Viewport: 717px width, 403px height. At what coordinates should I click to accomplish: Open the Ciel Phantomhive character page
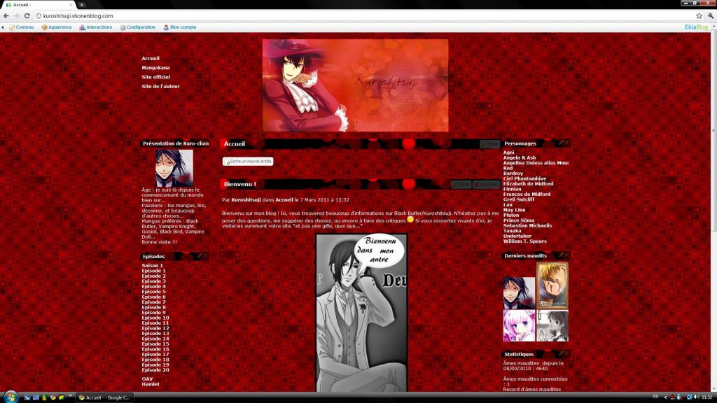pos(524,178)
